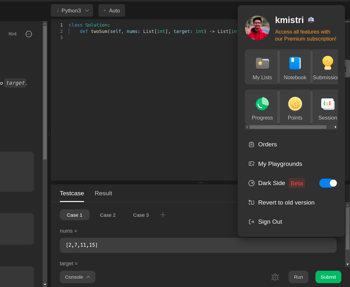
Task: Open the Notebook icon
Action: [x=295, y=64]
